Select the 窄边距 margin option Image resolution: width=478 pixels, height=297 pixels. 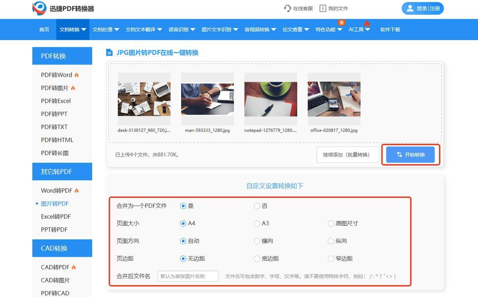pyautogui.click(x=331, y=258)
